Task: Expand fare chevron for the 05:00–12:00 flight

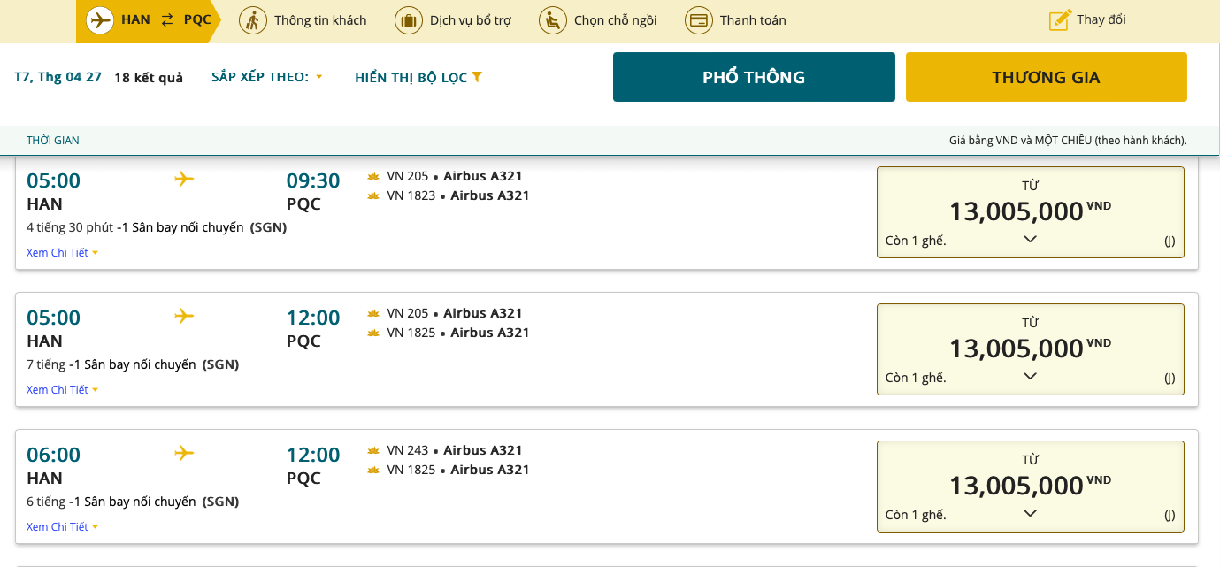Action: [x=1030, y=376]
